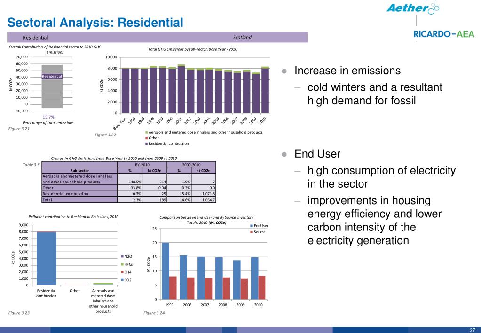481x333 pixels.
Task: Select the 'Residential' header label
Action: pos(35,38)
